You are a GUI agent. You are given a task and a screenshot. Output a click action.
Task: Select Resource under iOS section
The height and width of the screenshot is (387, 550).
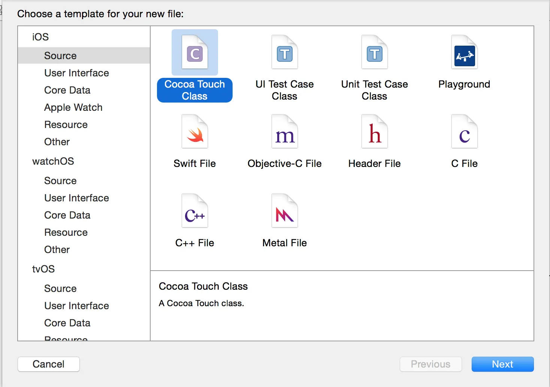coord(66,125)
